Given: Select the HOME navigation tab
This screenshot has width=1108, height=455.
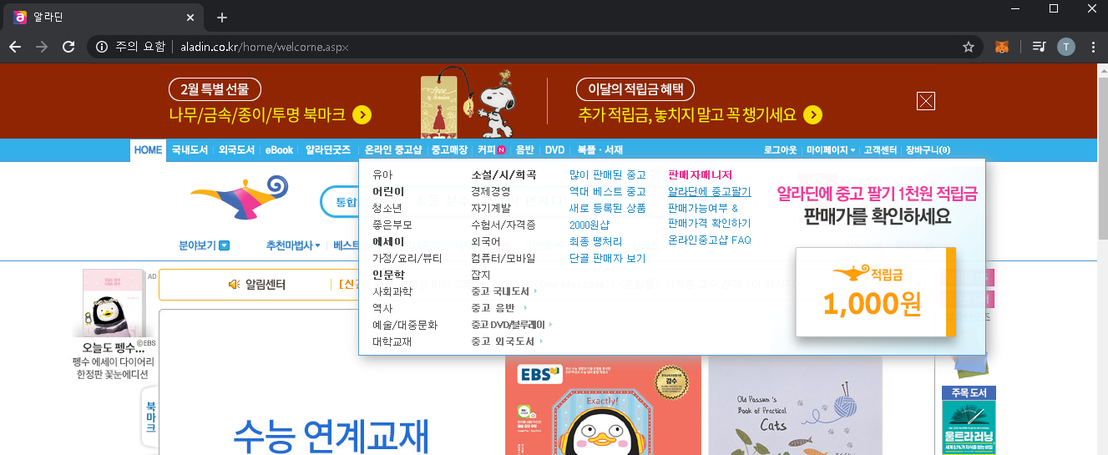Looking at the screenshot, I should pos(148,150).
